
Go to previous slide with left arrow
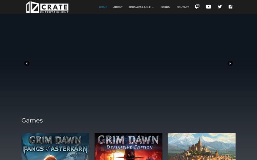click(27, 63)
